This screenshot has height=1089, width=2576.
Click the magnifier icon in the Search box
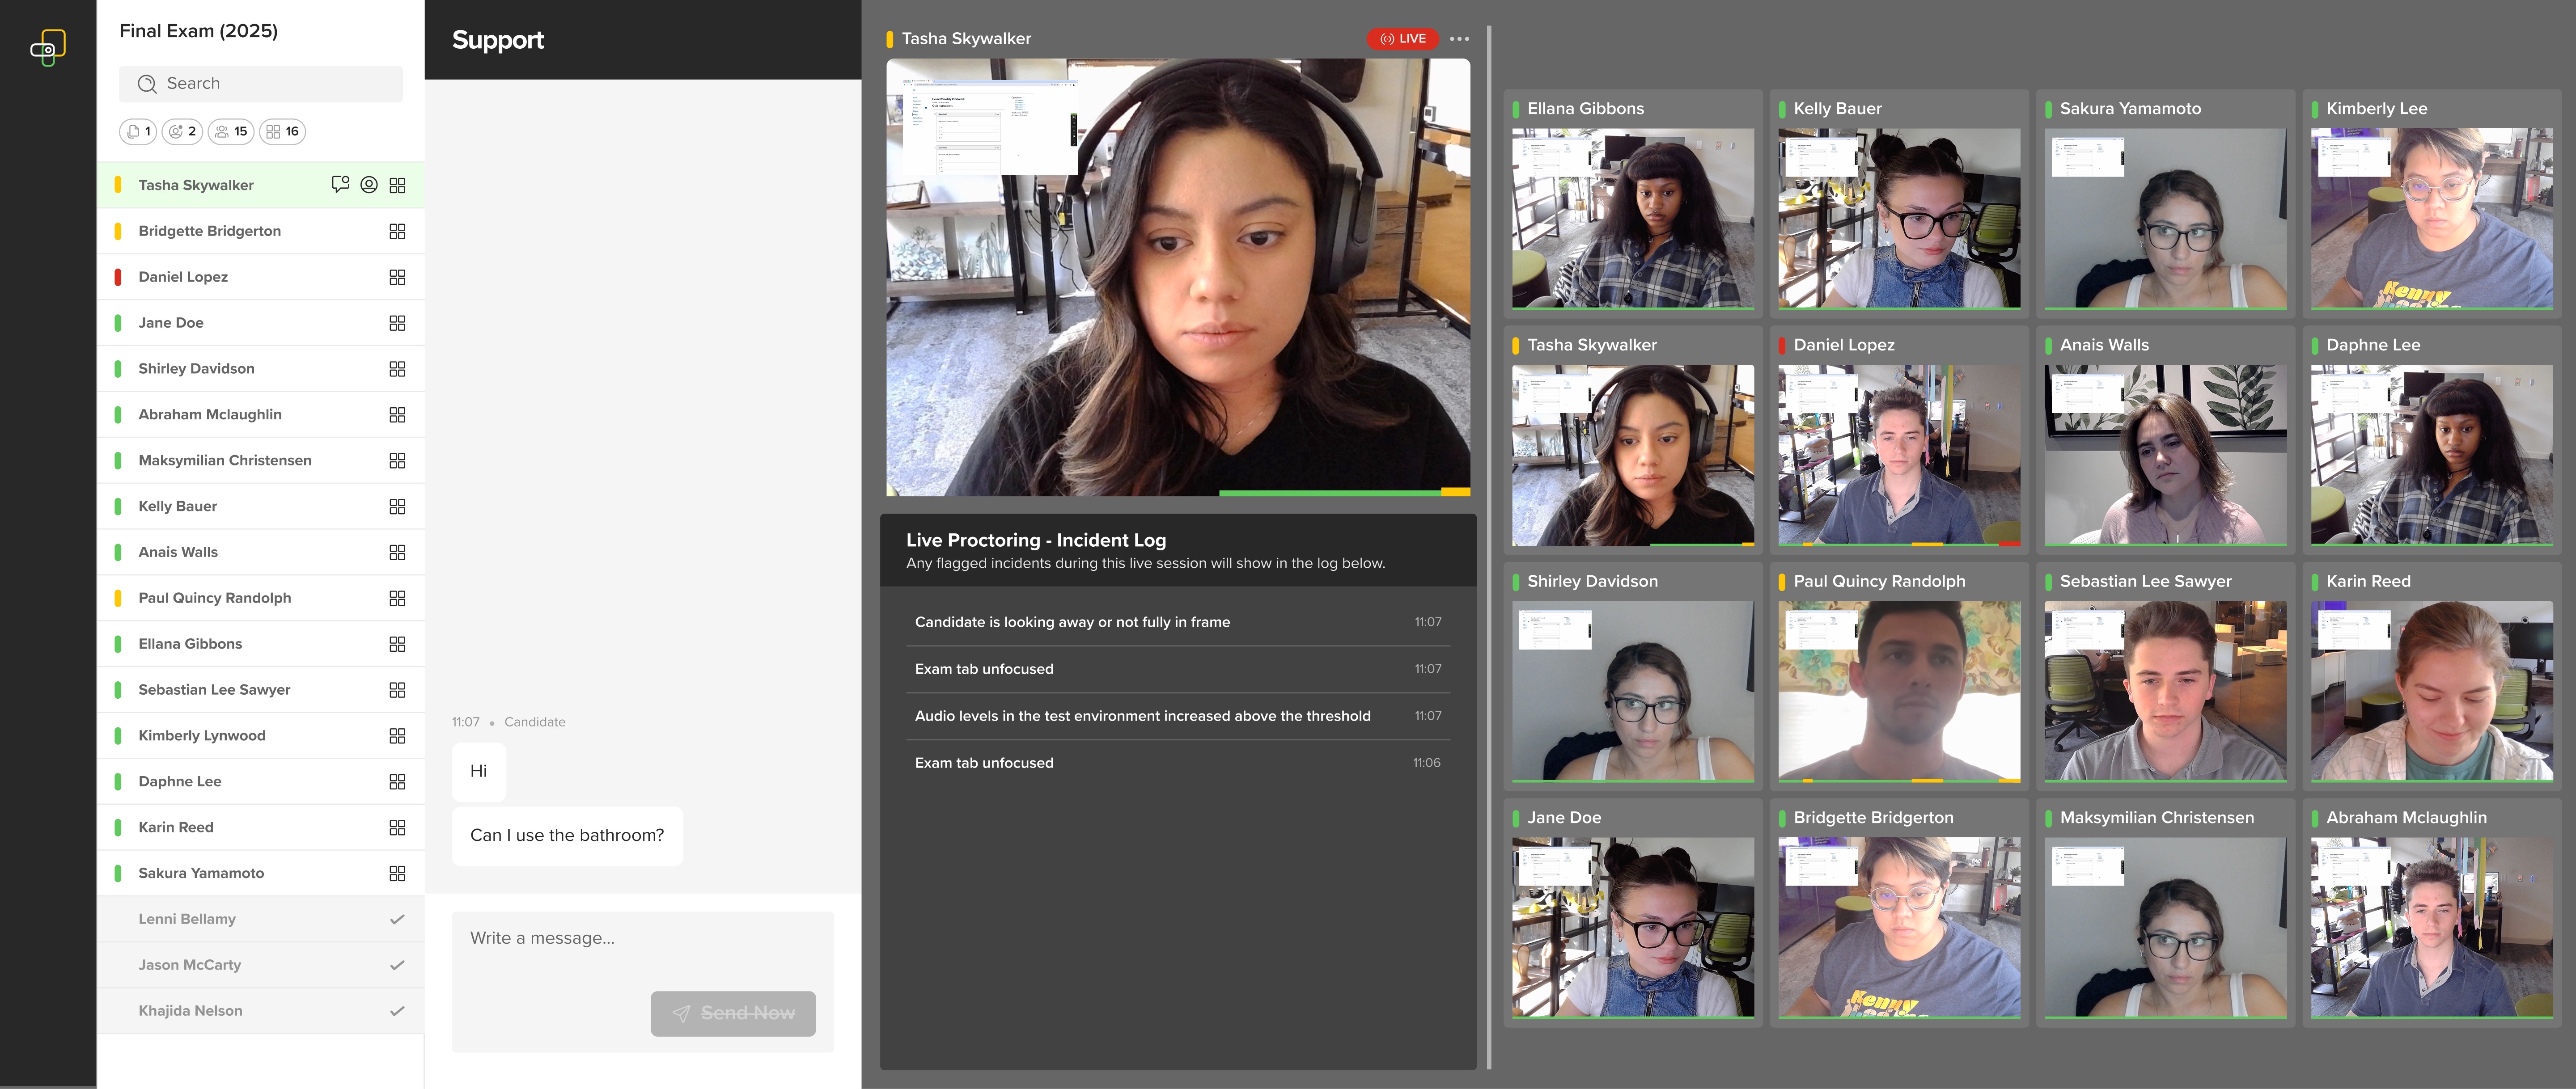coord(147,84)
